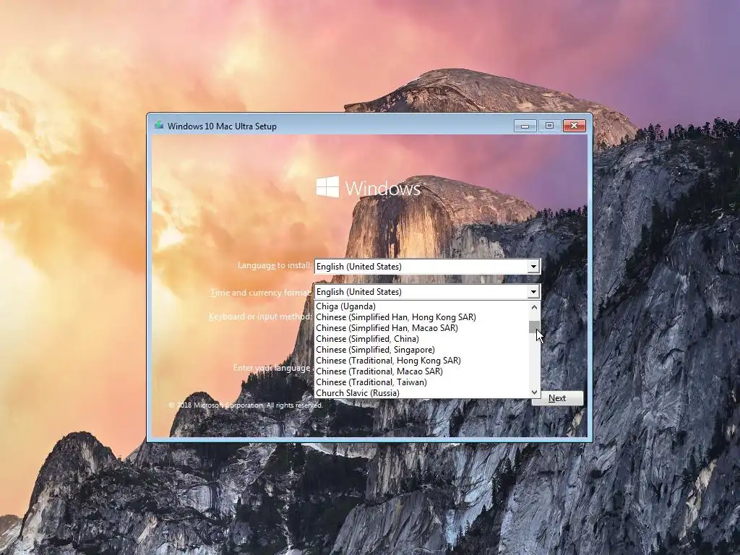The height and width of the screenshot is (555, 740).
Task: Collapse the Time and currency format dropdown
Action: (533, 292)
